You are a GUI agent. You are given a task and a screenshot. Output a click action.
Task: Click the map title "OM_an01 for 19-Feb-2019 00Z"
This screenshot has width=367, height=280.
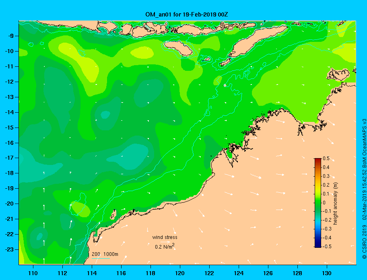point(187,14)
